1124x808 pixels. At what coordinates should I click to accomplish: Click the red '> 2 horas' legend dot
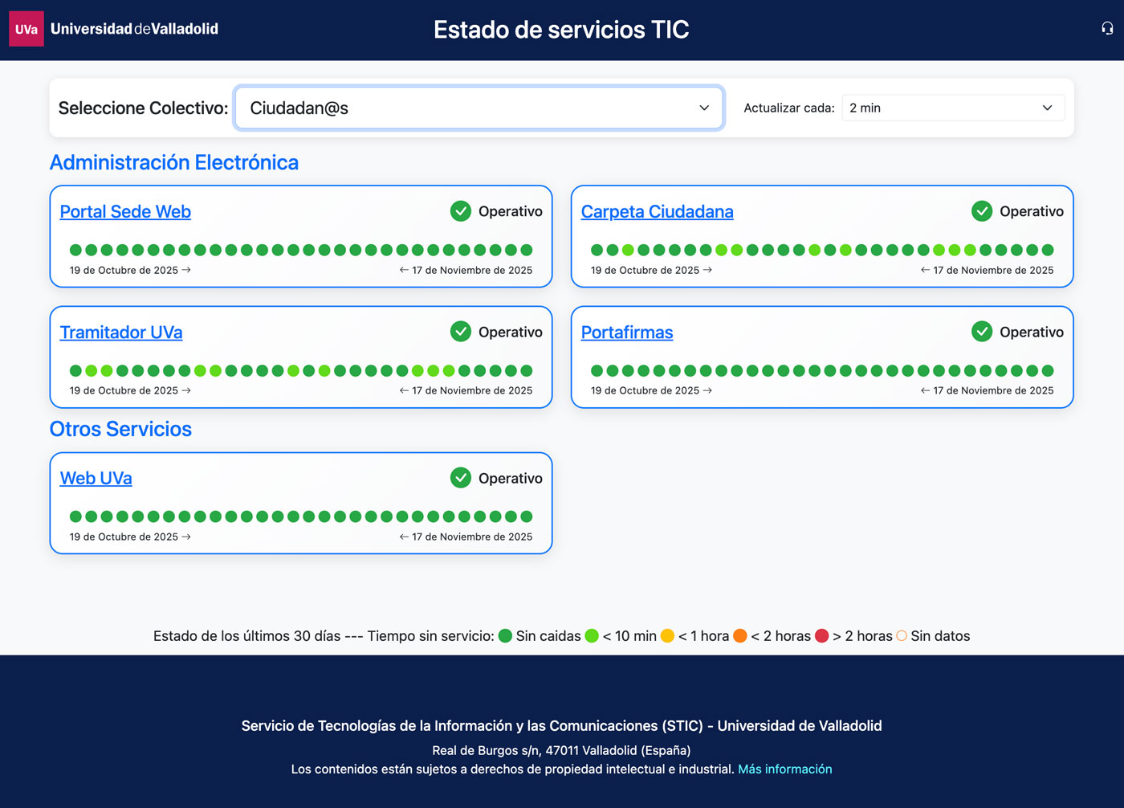tap(821, 636)
